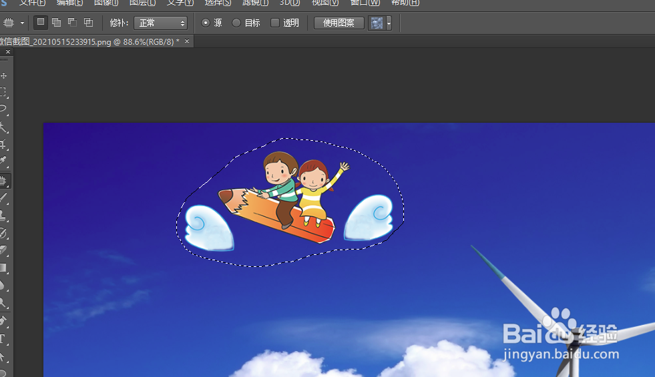Open the 编辑(E) menu
The width and height of the screenshot is (655, 377).
pyautogui.click(x=69, y=3)
